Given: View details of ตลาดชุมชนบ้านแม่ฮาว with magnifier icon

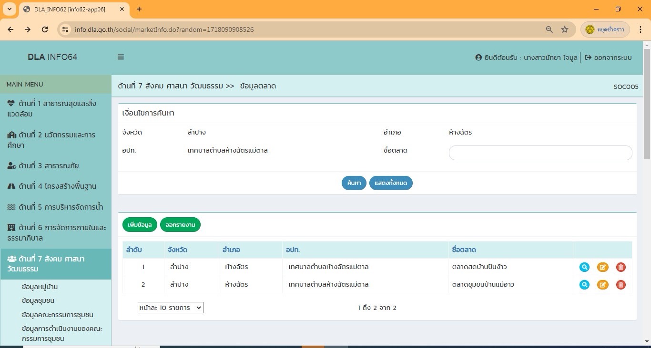Looking at the screenshot, I should (584, 285).
